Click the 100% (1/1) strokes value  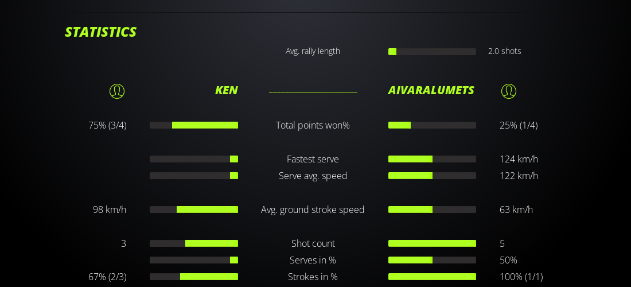coord(521,277)
